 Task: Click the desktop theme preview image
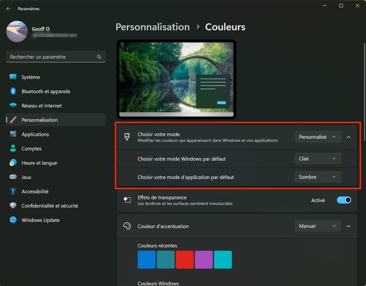(x=177, y=79)
